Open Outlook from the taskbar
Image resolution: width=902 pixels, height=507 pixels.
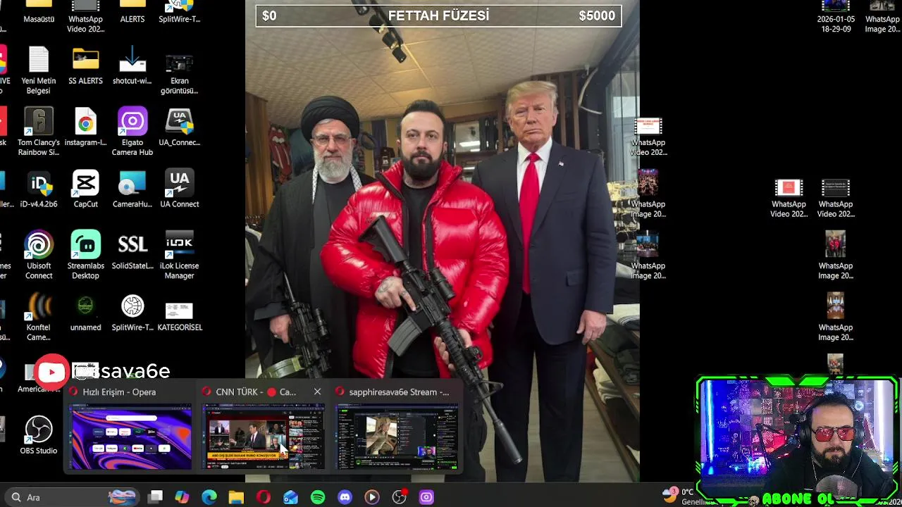(x=290, y=497)
